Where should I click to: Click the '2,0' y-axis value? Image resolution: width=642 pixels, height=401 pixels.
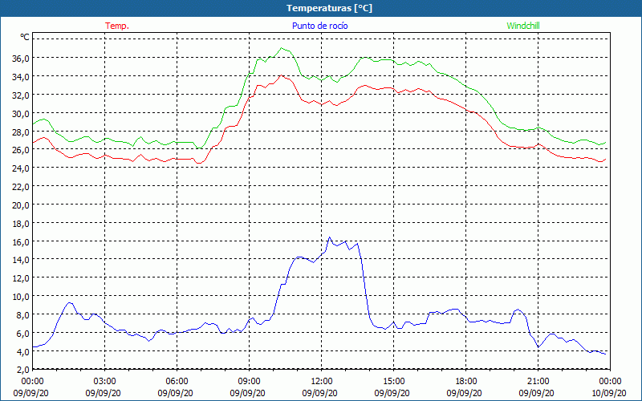coord(22,371)
